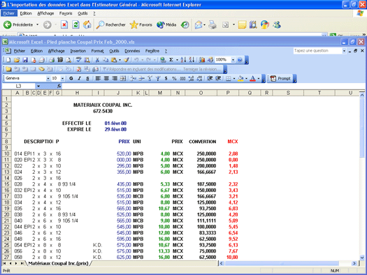Click the vertical scrollbar down arrow

pyautogui.click(x=362, y=258)
